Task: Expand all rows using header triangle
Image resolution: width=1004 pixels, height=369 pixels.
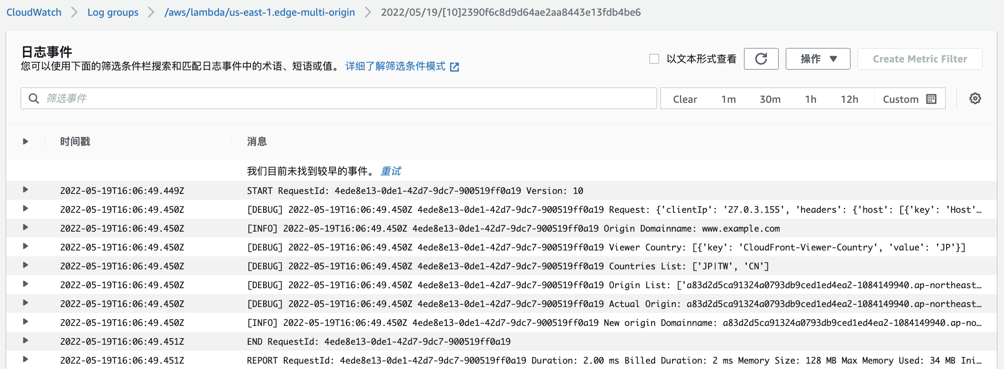Action: 26,141
